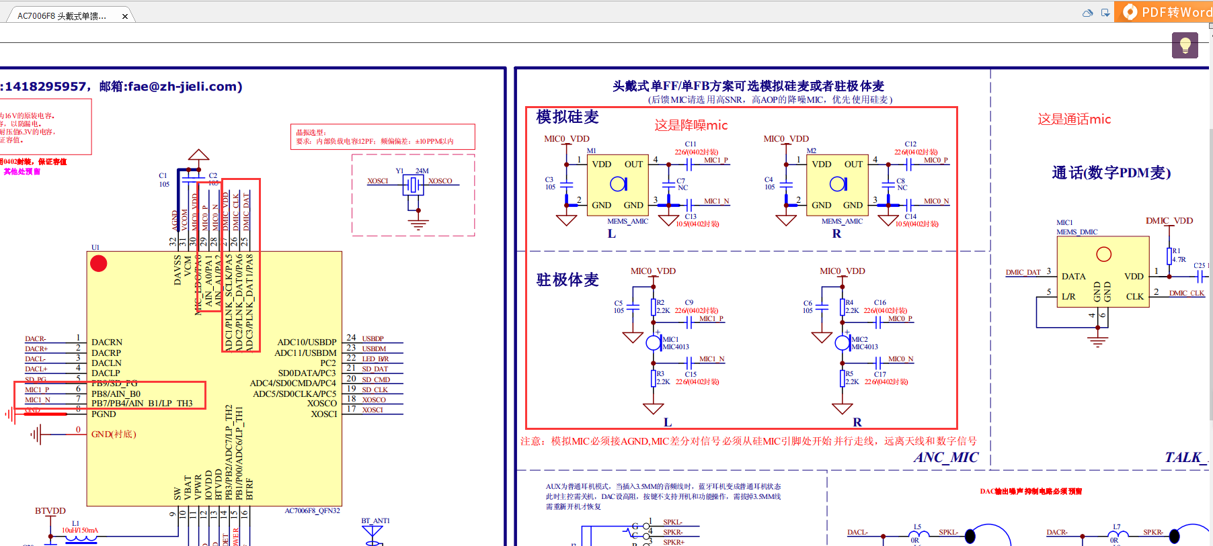Image resolution: width=1213 pixels, height=546 pixels.
Task: Select the 通话(数字PDM麦) heading
Action: (1111, 173)
